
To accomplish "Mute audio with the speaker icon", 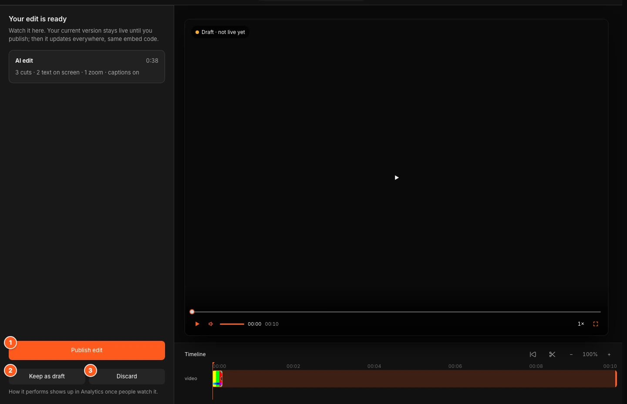I will (211, 324).
